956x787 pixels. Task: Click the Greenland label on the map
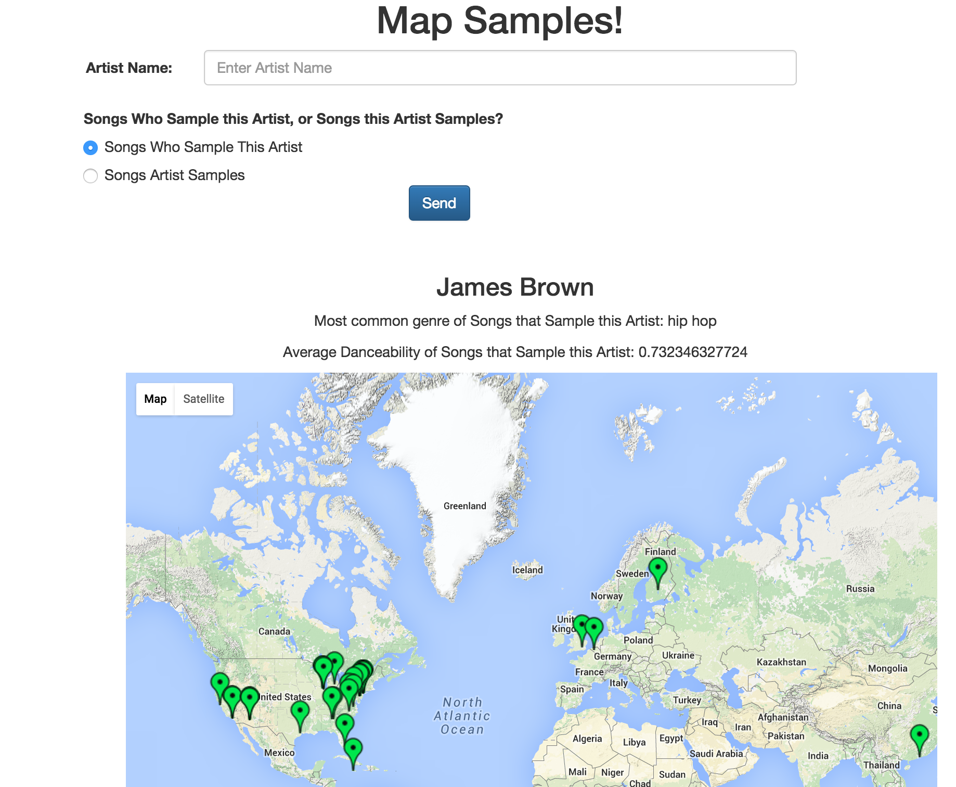[x=464, y=506]
